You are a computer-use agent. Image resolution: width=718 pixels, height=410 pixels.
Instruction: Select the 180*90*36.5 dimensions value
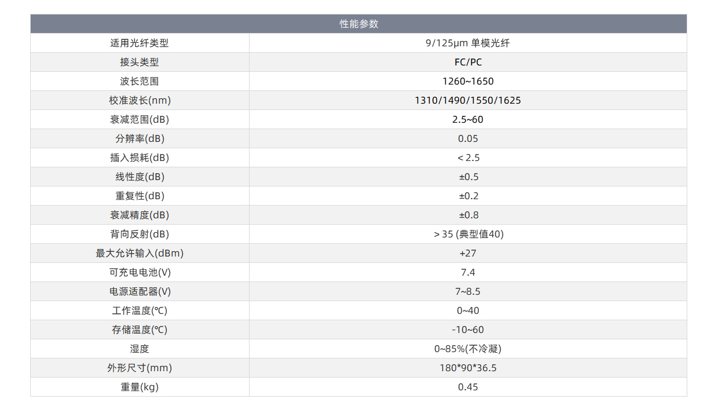coord(468,368)
